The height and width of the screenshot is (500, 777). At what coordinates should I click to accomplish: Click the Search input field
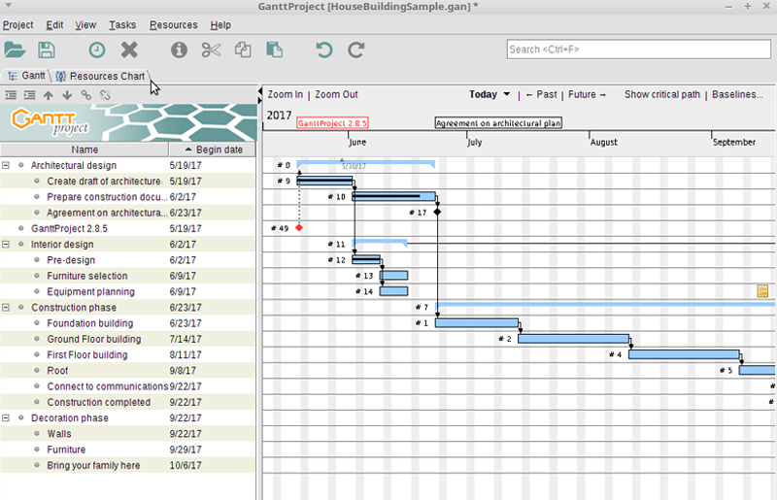point(639,50)
